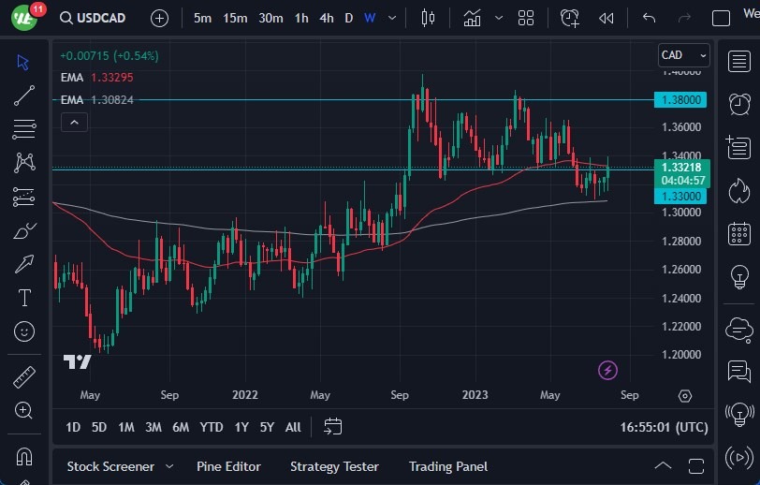Open the Pine Editor tab
760x485 pixels.
[228, 466]
